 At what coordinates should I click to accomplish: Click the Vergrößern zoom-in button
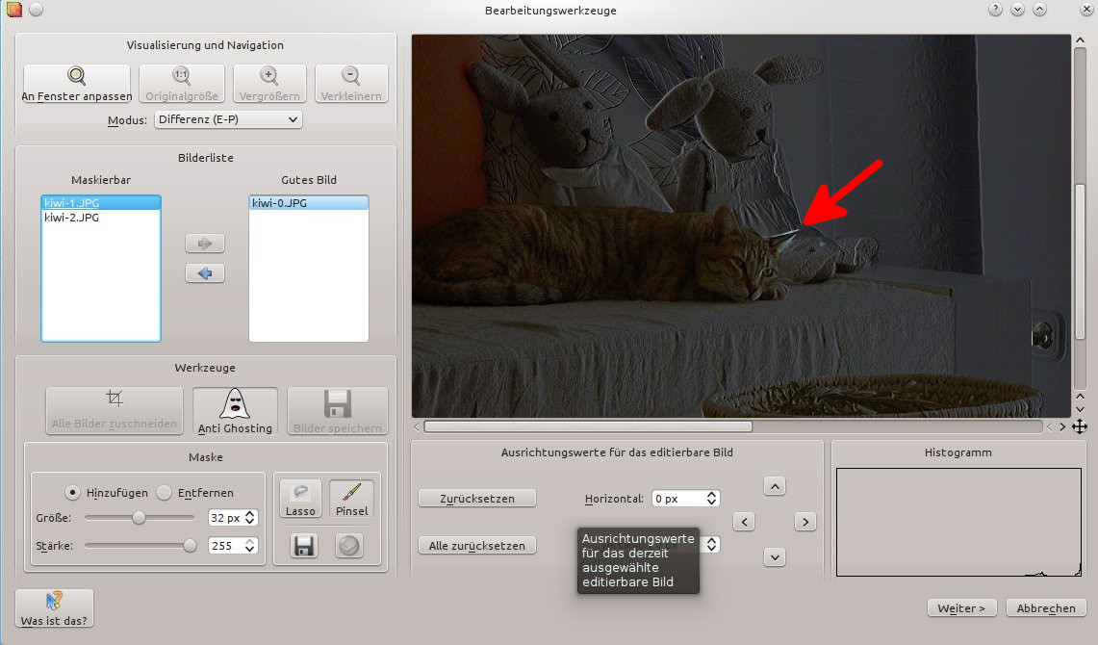(269, 84)
